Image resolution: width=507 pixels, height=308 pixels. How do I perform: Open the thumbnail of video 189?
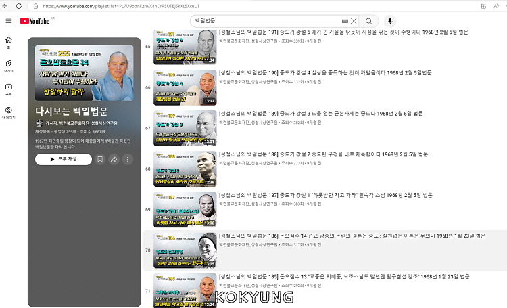185,128
